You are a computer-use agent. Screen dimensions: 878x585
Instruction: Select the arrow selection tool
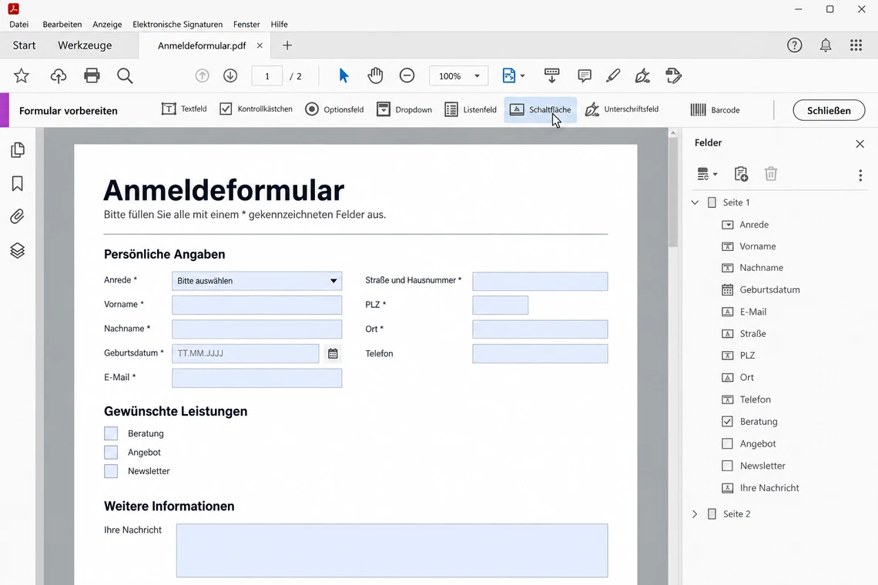(343, 75)
